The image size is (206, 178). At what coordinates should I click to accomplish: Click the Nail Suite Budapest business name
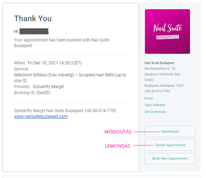pos(159,63)
